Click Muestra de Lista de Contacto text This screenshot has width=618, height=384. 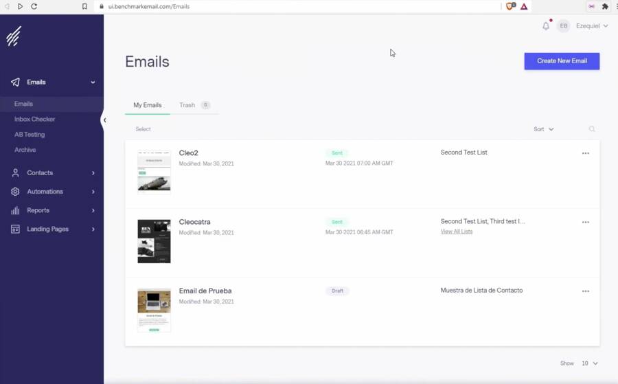(481, 290)
